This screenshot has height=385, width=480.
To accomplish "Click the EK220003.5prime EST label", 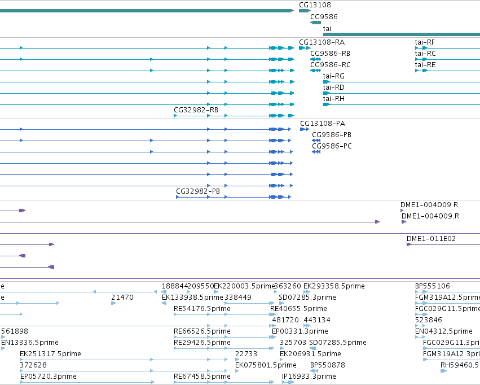I will pyautogui.click(x=244, y=286).
